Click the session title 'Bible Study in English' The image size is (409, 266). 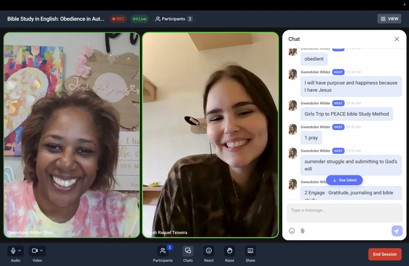[56, 19]
